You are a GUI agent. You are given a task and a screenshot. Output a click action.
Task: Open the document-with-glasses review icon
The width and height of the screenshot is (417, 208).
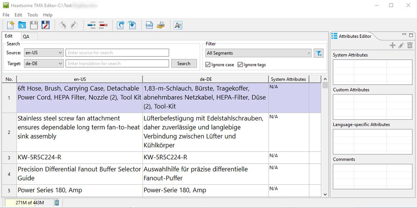pyautogui.click(x=149, y=25)
